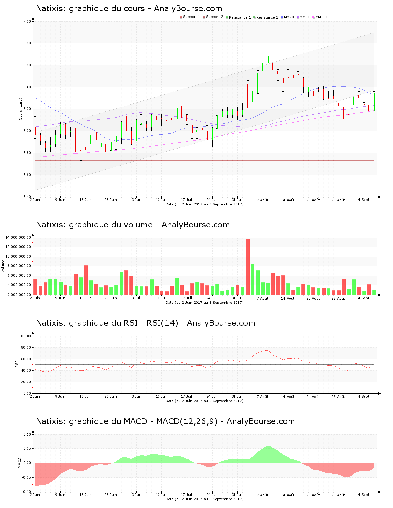Click the '6.80' value on the price axis
The image size is (393, 508).
point(27,43)
